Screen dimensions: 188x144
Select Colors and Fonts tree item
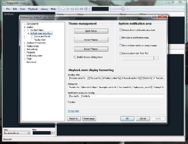point(42,36)
